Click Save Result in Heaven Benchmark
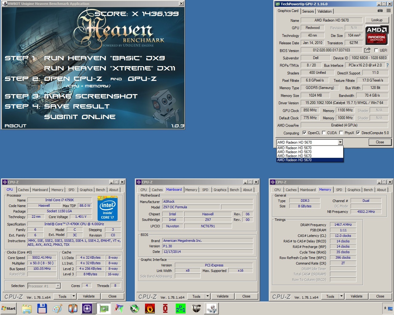 click(x=77, y=106)
